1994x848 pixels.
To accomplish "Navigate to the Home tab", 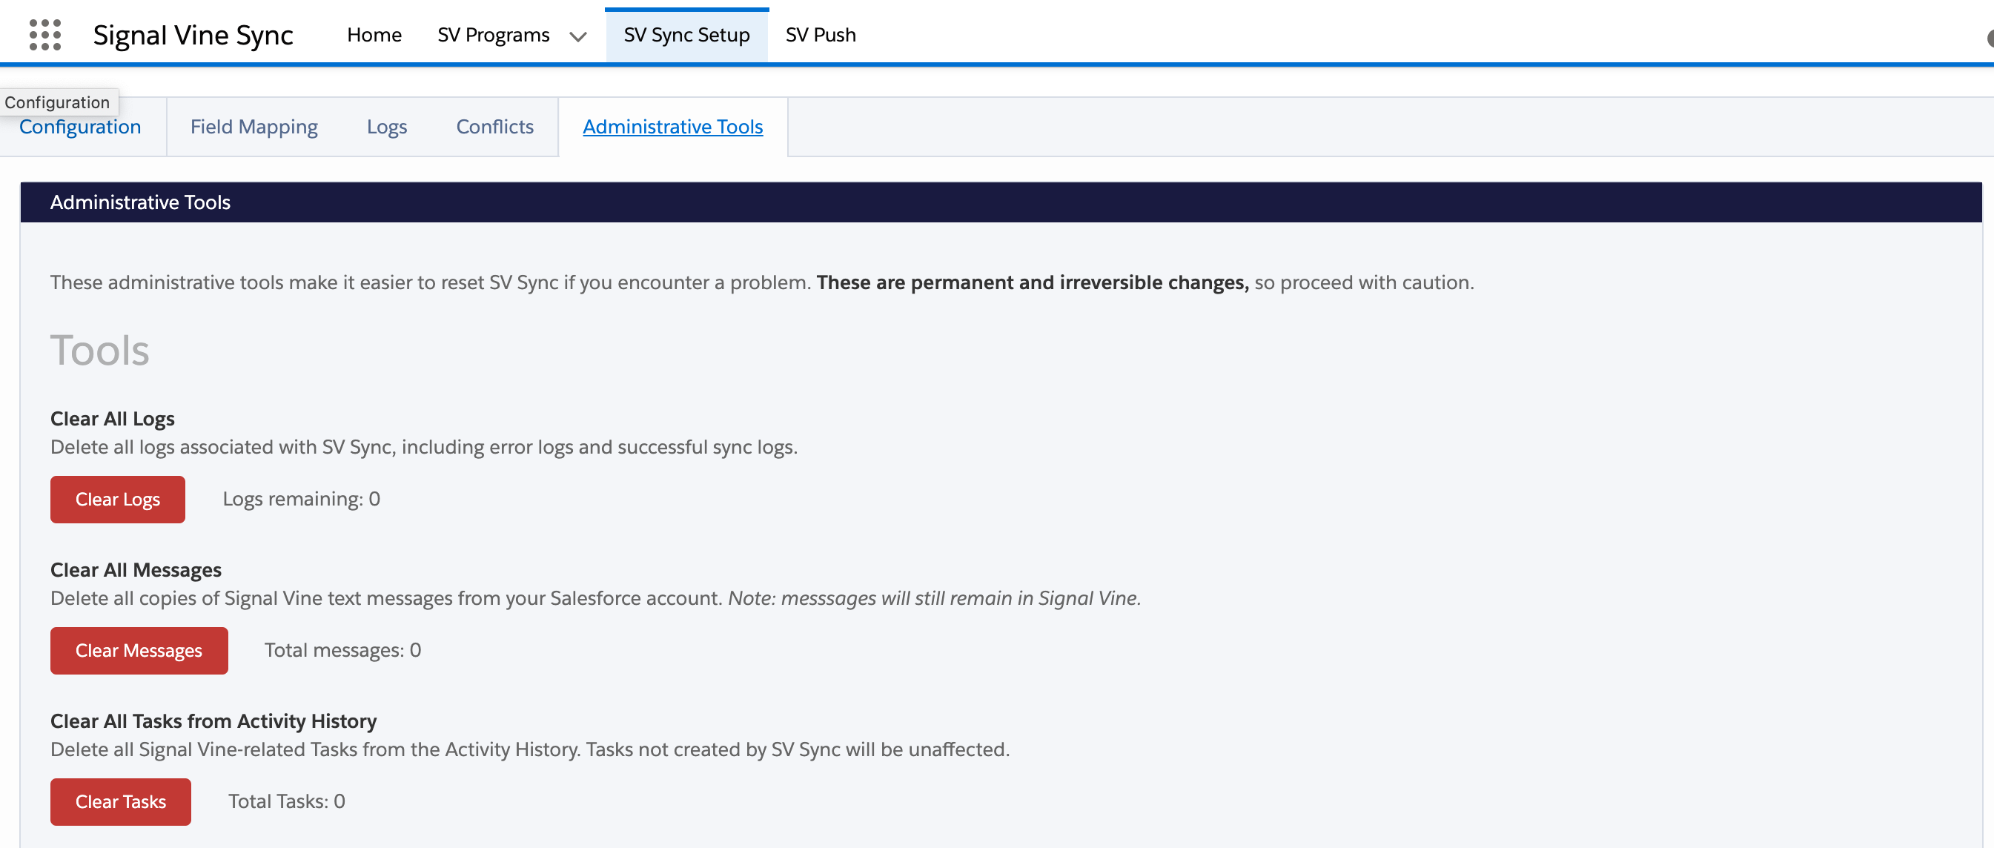I will pyautogui.click(x=374, y=35).
